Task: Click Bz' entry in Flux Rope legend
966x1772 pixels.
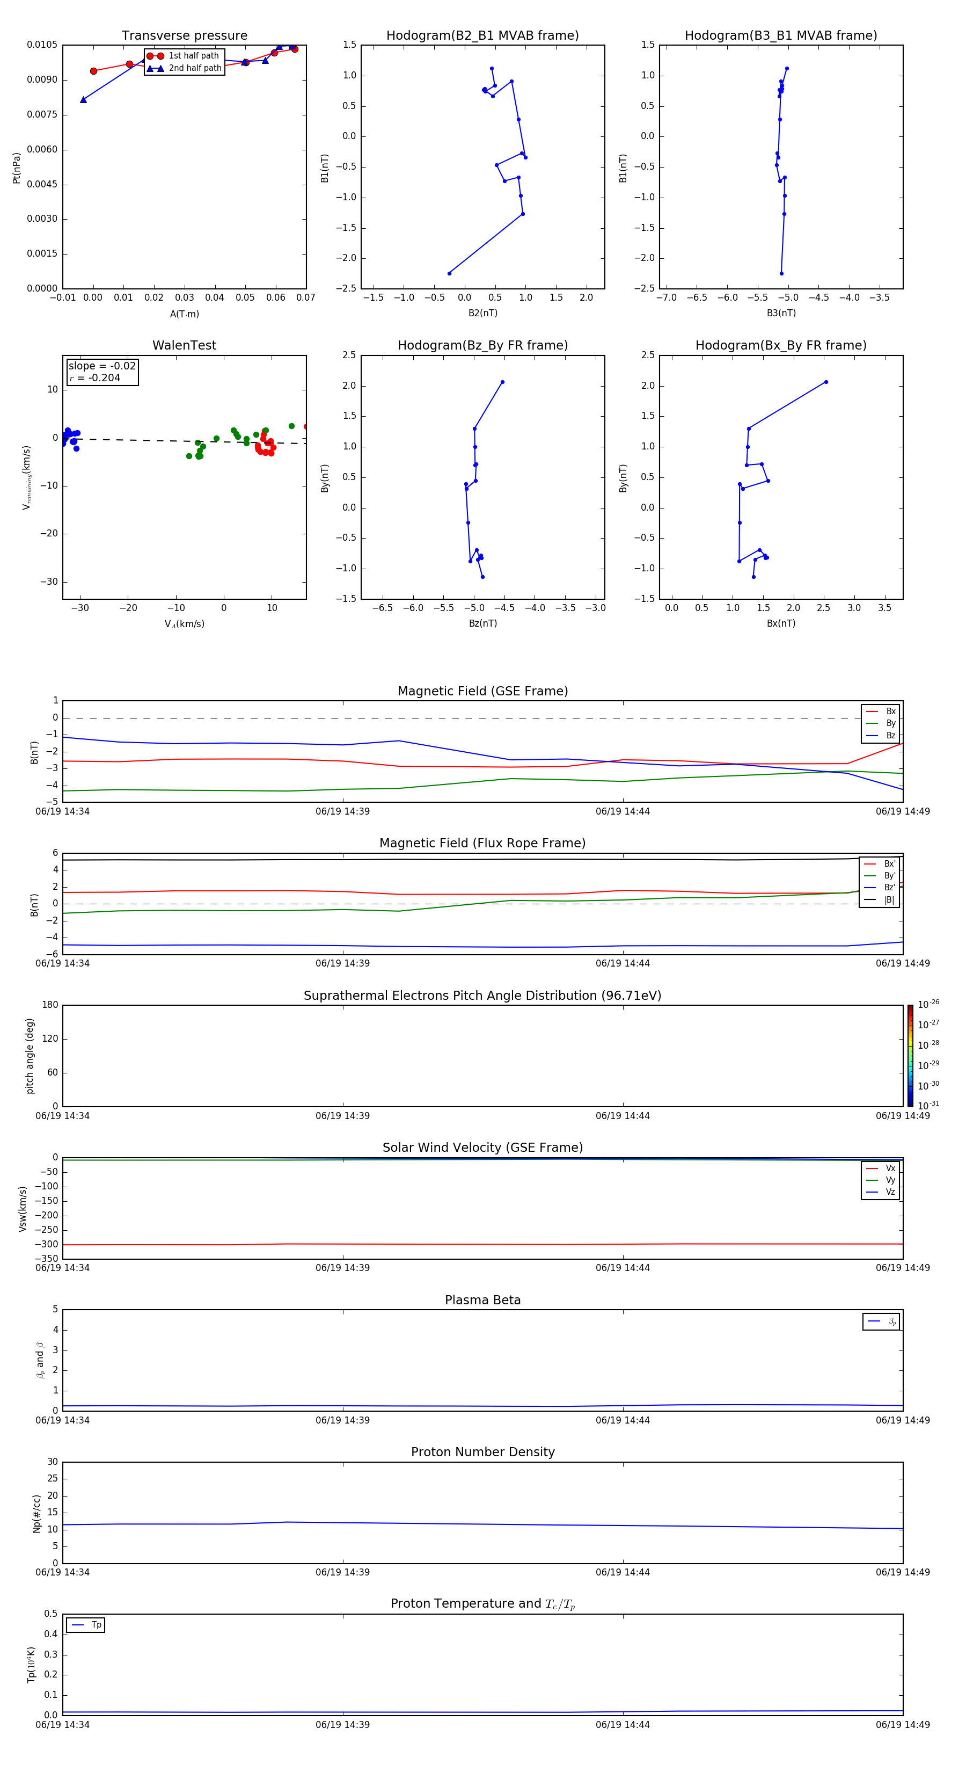Action: 880,888
